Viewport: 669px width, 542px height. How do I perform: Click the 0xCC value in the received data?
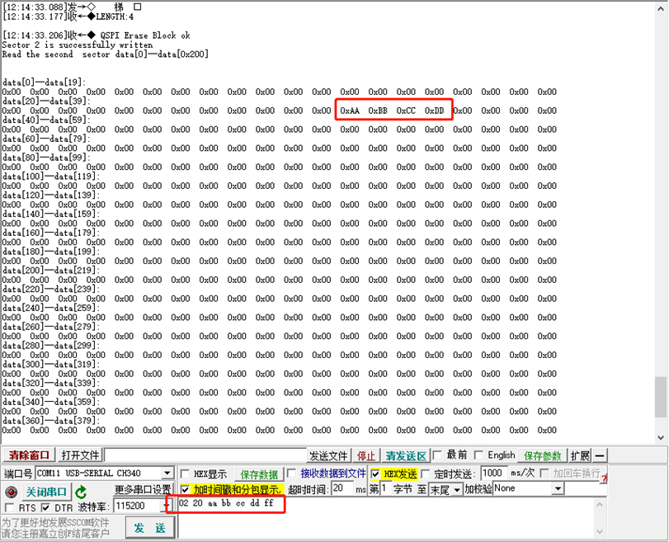coord(406,111)
